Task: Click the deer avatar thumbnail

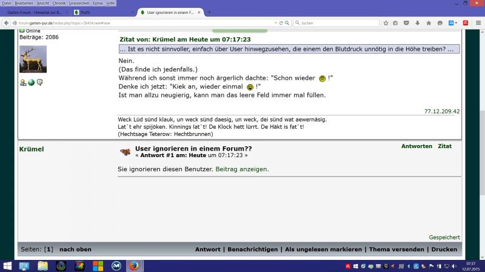Action: [x=33, y=59]
